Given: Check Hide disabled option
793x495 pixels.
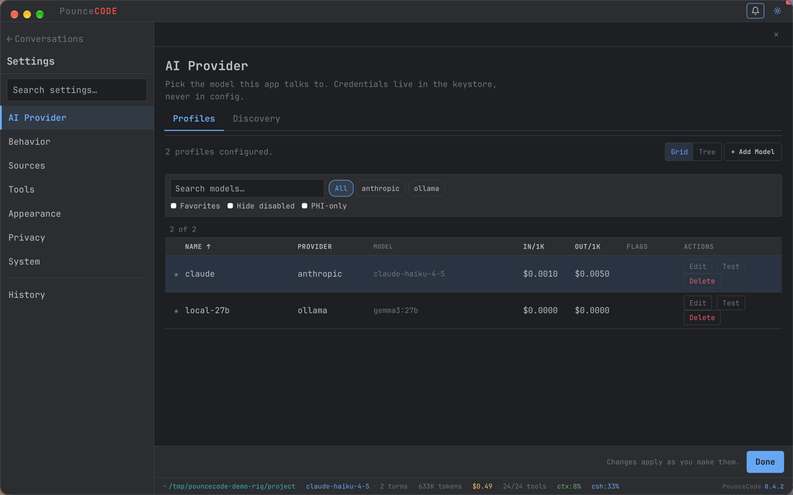Looking at the screenshot, I should 230,206.
